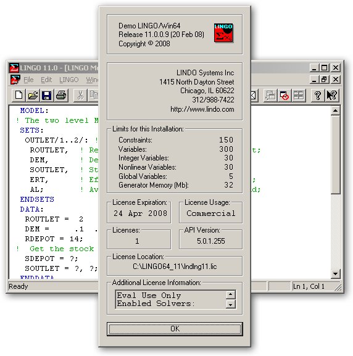
Task: Click the Copy toolbar icon
Action: point(94,95)
